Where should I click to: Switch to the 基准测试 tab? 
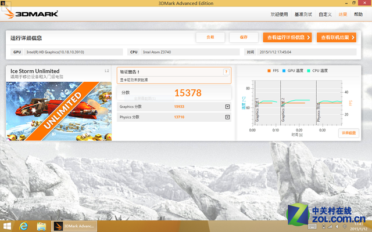[x=303, y=14]
